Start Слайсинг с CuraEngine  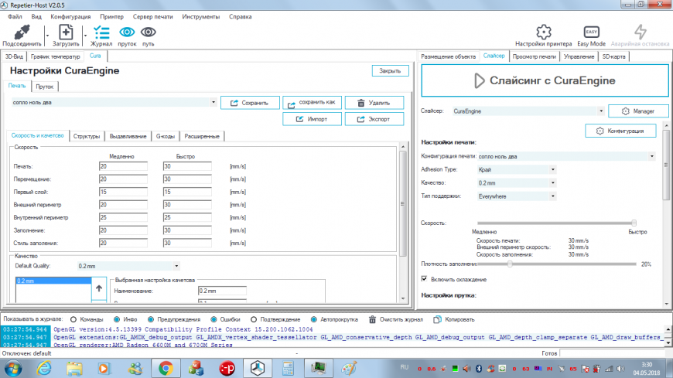[x=545, y=80]
